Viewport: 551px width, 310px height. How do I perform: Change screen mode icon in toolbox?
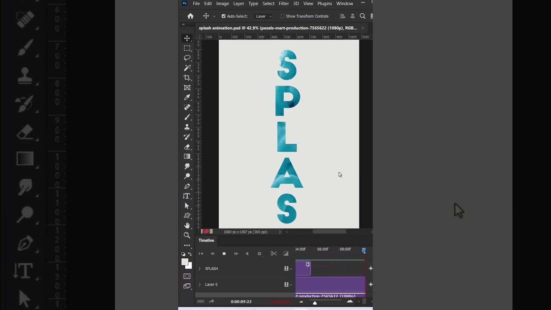tap(187, 286)
